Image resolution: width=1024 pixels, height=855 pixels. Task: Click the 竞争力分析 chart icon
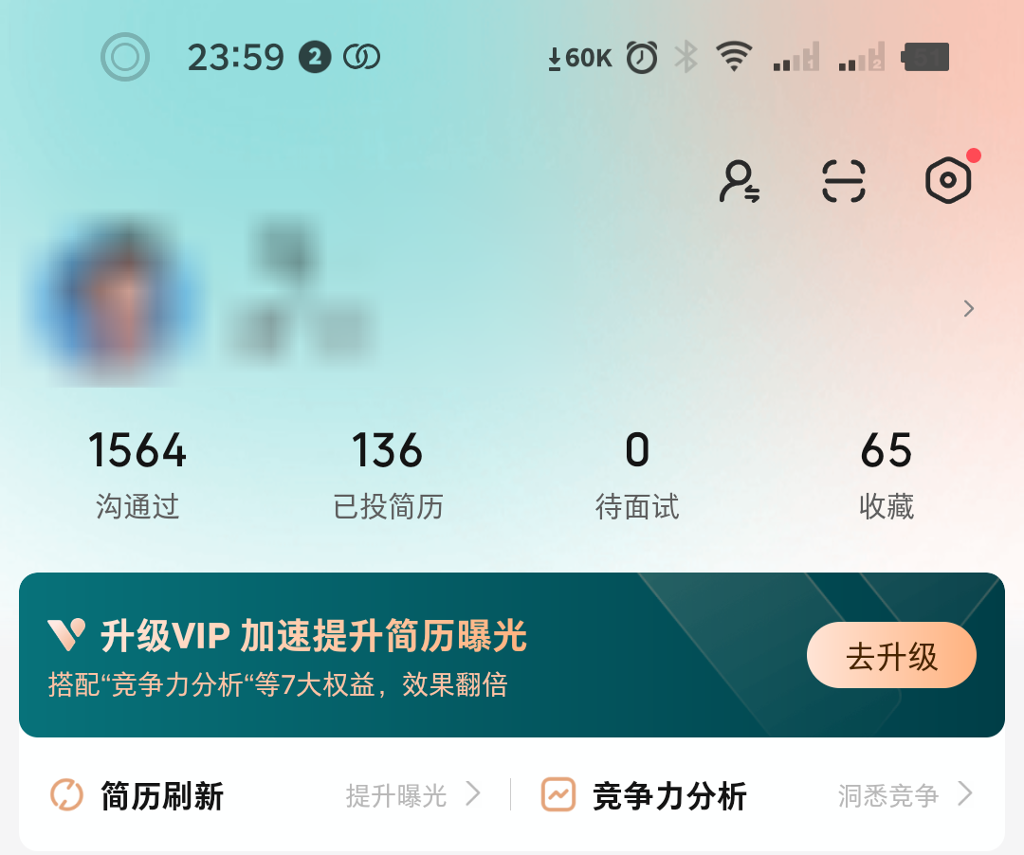pos(558,795)
